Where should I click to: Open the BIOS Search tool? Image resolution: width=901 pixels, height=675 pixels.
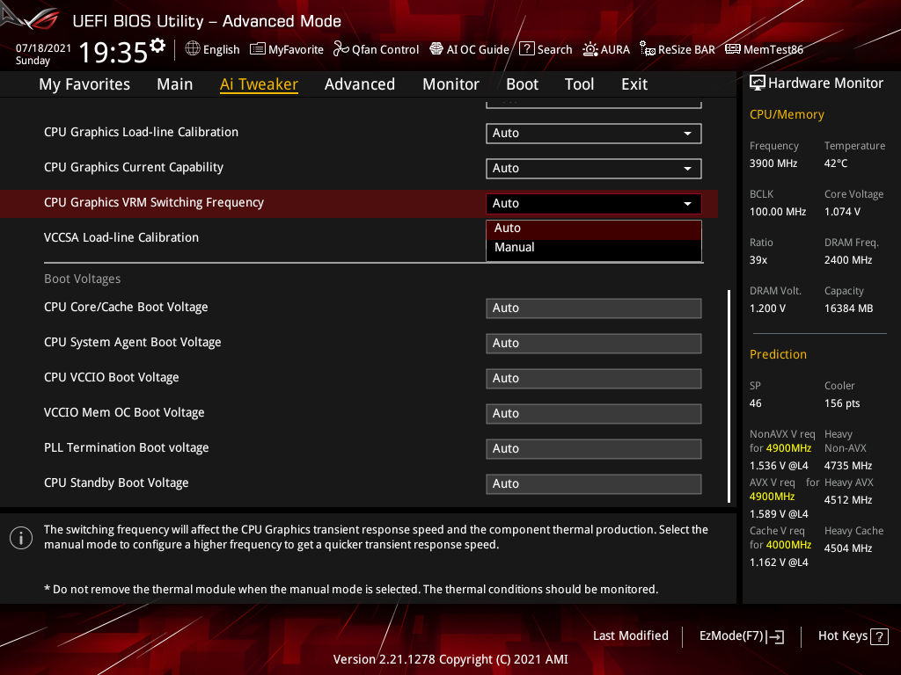coord(546,49)
